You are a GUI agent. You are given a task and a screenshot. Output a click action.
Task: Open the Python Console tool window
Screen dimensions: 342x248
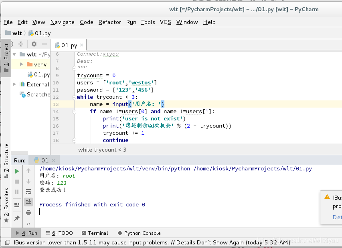[139, 233]
